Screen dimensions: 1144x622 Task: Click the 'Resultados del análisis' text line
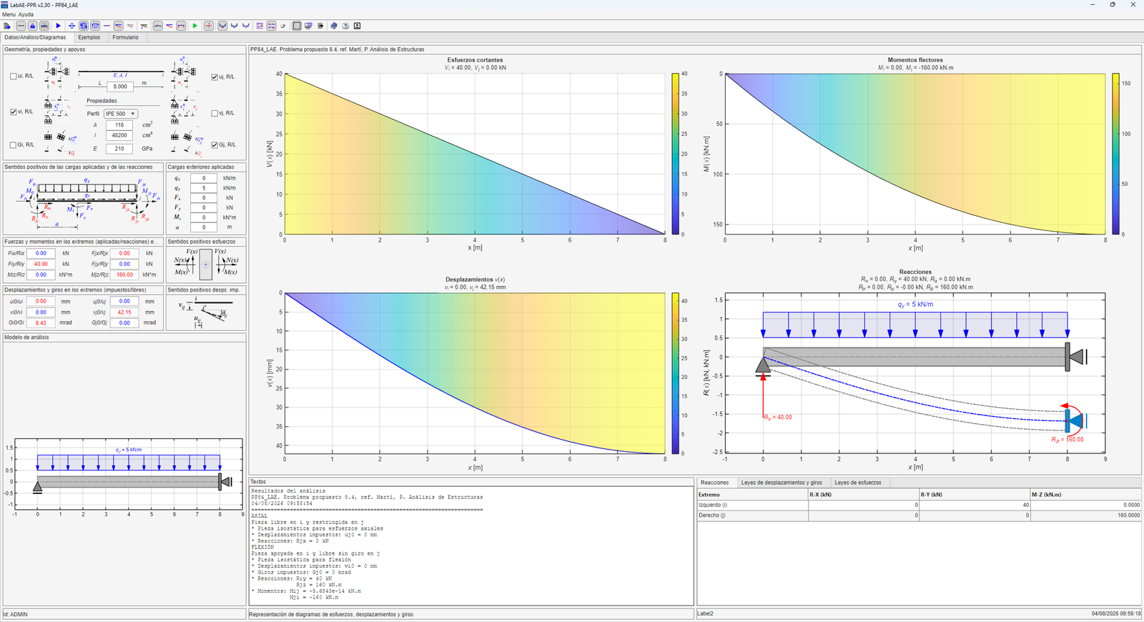pos(288,491)
